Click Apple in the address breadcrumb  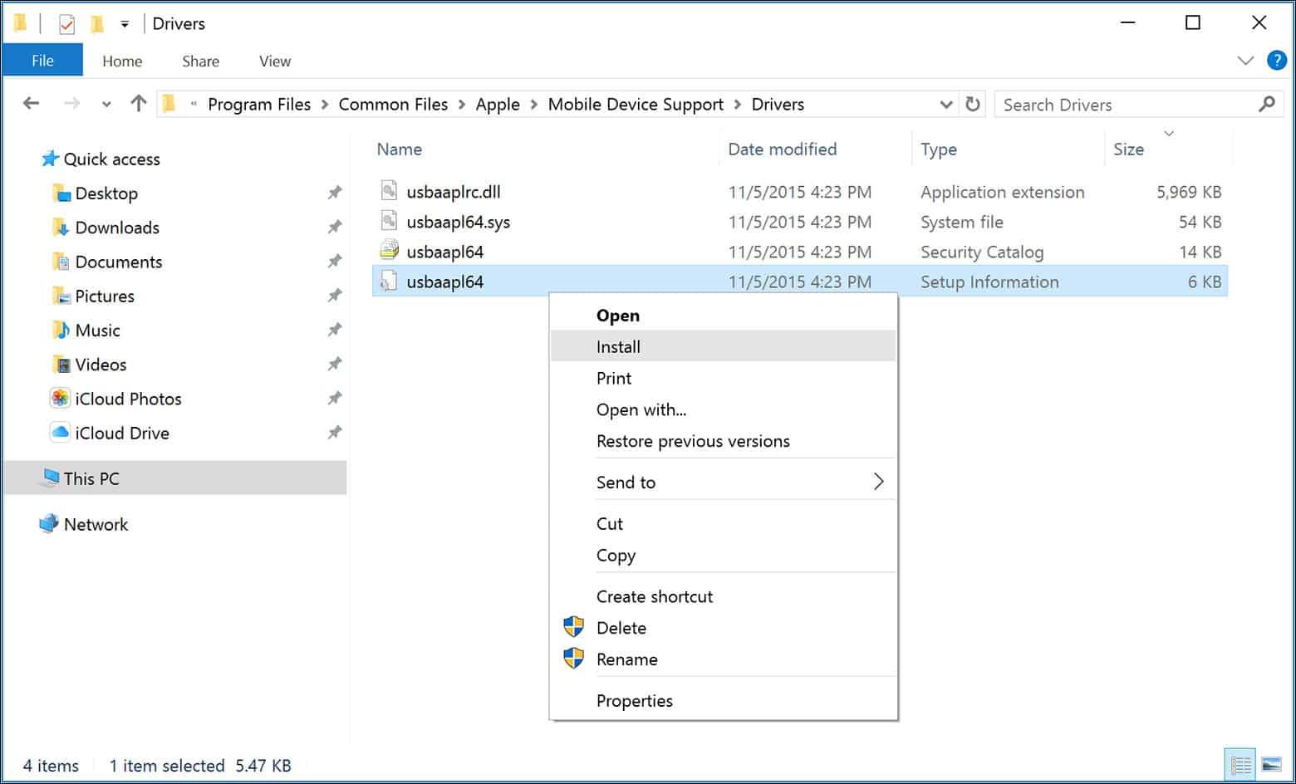[x=498, y=105]
